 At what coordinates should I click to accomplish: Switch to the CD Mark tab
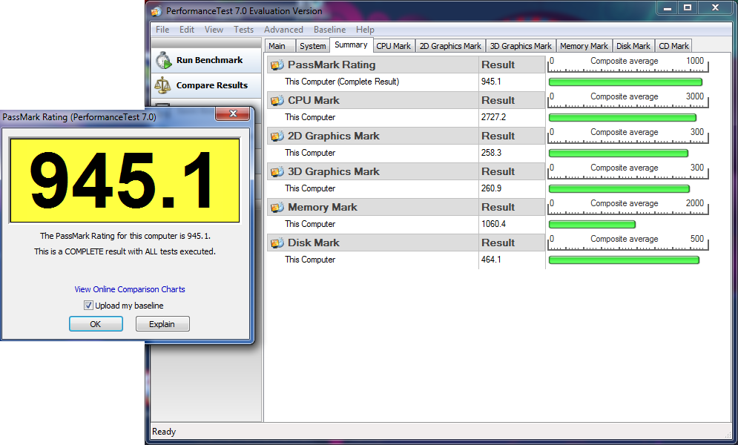pyautogui.click(x=673, y=46)
